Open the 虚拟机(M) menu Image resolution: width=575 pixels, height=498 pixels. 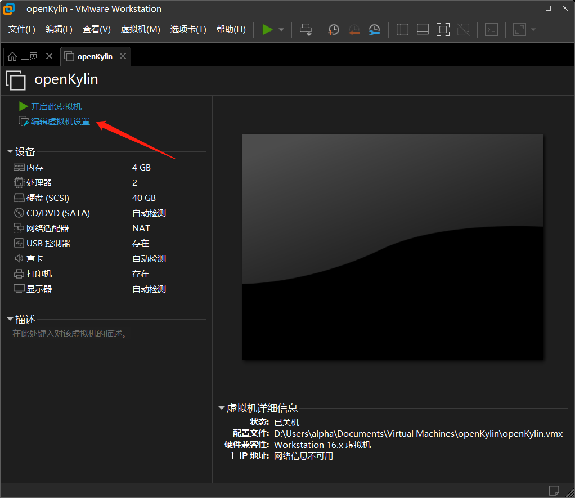[x=141, y=29]
